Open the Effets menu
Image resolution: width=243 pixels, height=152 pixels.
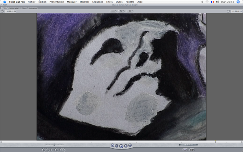(x=110, y=2)
